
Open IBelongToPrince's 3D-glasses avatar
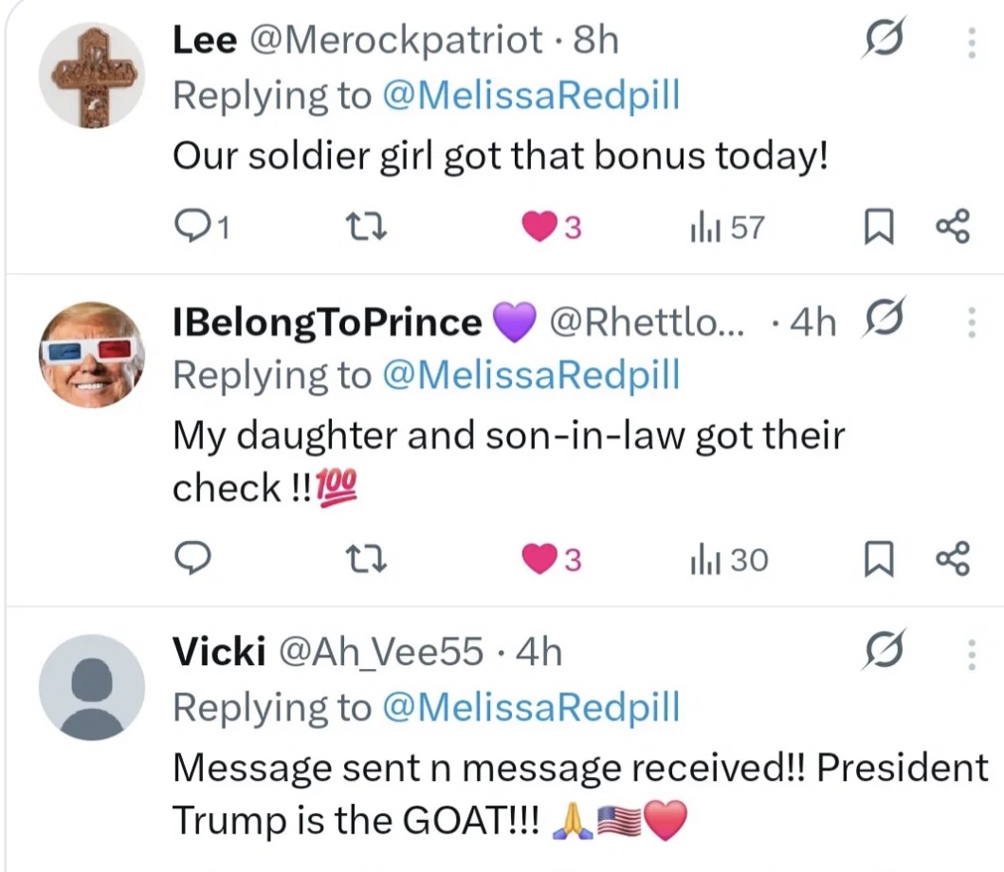[x=92, y=354]
